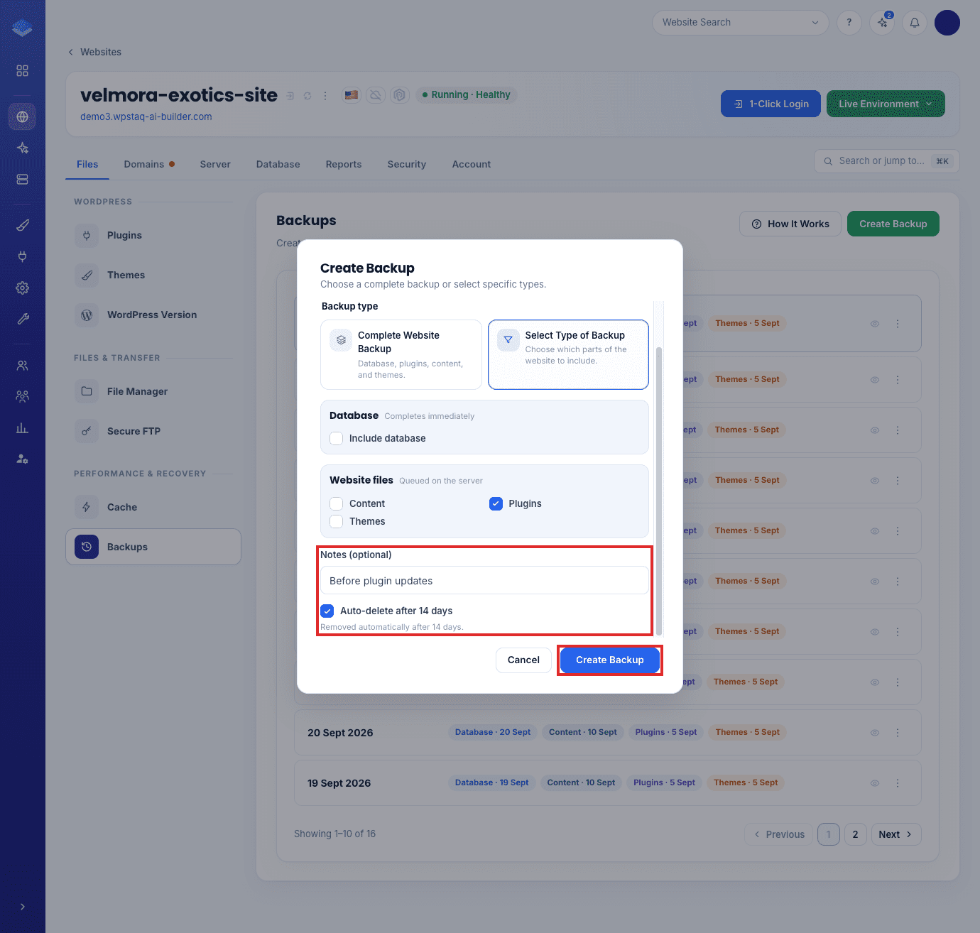Screen dimensions: 980x933
Task: Click the US flag location icon
Action: click(351, 94)
